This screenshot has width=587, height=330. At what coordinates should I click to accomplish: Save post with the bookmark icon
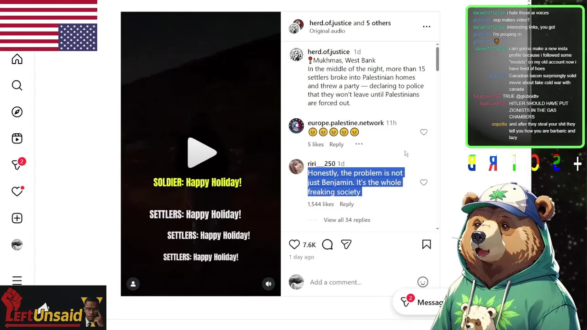click(x=426, y=245)
